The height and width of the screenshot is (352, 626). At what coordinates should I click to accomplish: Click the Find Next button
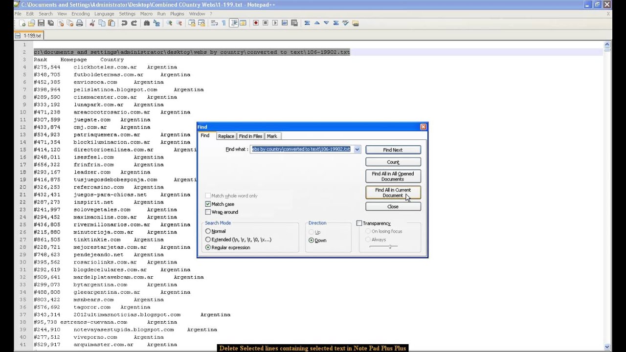pos(393,150)
